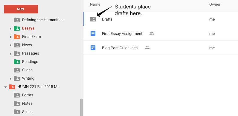This screenshot has width=238, height=116.
Task: Select the Final Exam label in sidebar
Action: coord(31,36)
